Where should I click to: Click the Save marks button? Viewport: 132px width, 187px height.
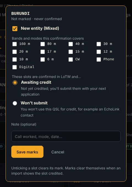click(x=28, y=152)
